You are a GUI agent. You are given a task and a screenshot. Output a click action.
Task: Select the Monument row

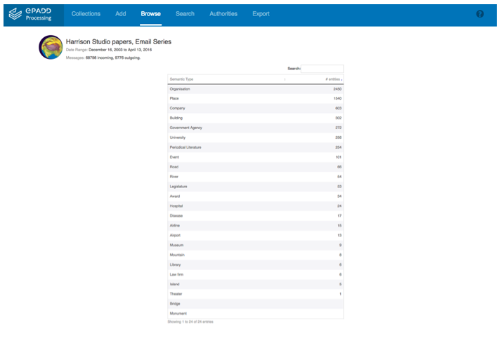[x=256, y=314]
